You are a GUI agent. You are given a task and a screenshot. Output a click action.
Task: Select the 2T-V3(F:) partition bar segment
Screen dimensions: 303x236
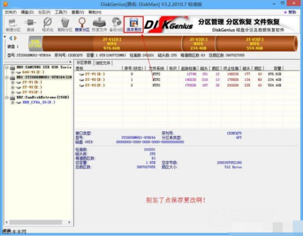[x=255, y=44]
